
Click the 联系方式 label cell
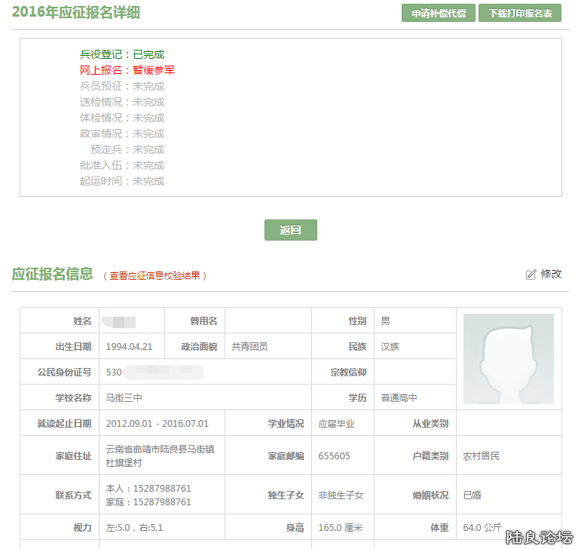[60, 495]
